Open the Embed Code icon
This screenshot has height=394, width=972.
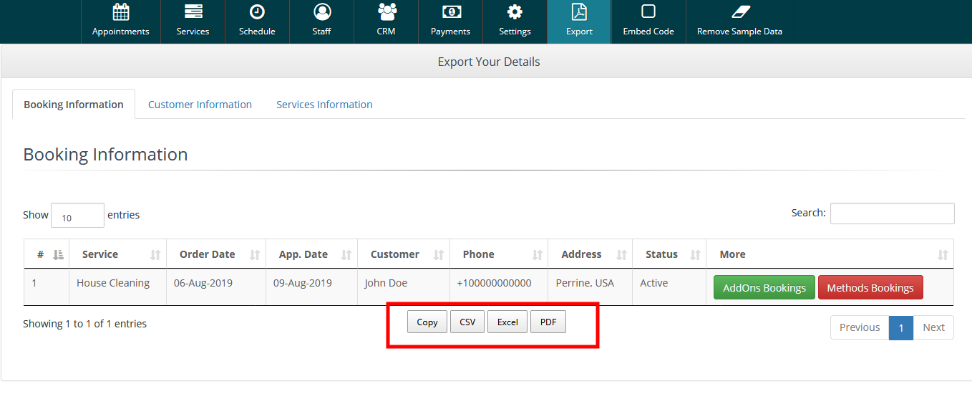(648, 11)
